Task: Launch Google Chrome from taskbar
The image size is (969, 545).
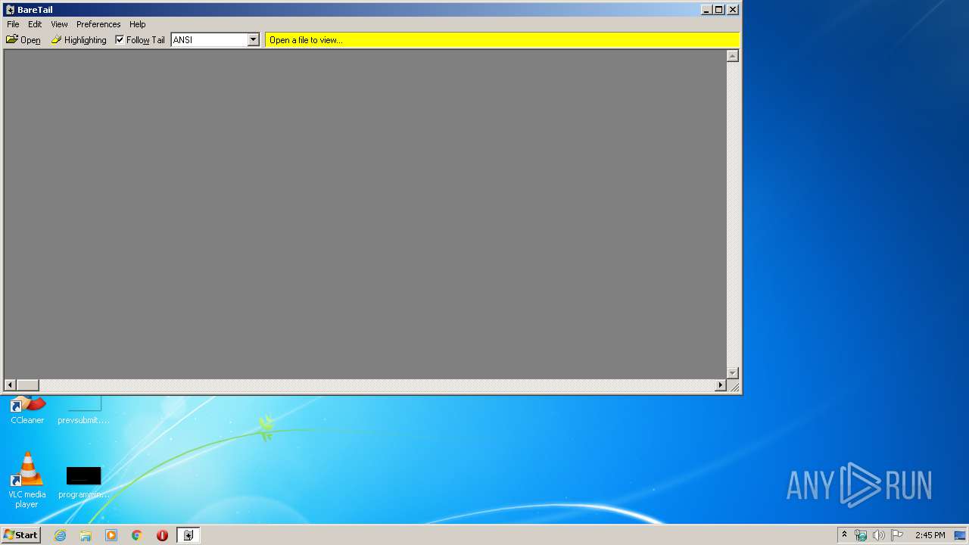Action: point(137,535)
